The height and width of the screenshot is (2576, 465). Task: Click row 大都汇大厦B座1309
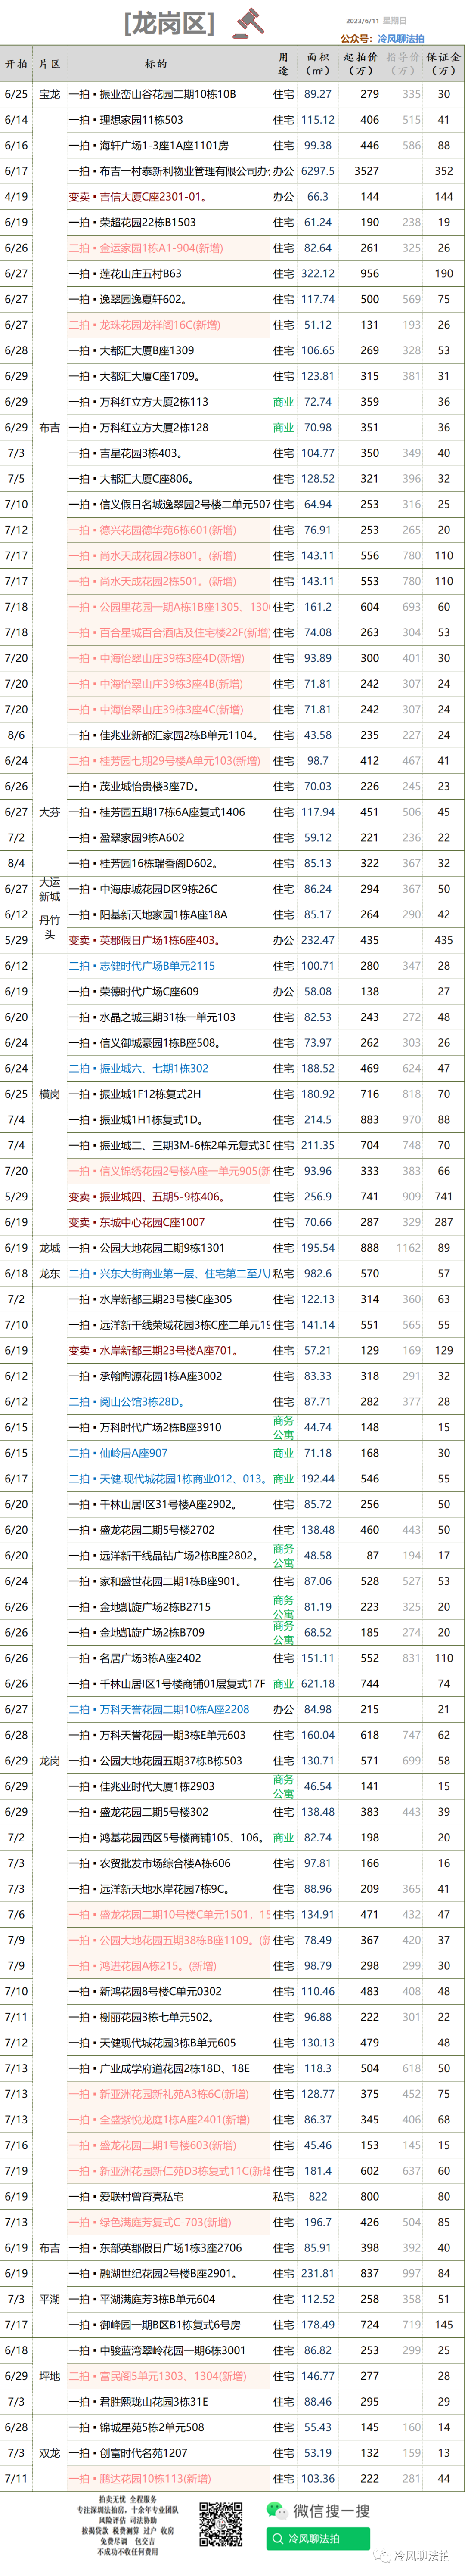(232, 350)
